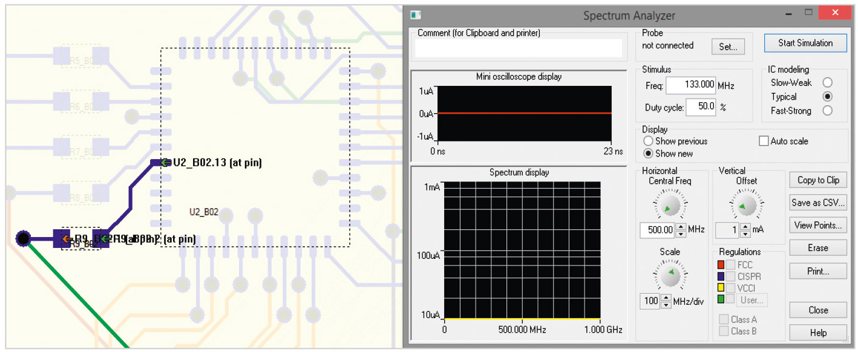The width and height of the screenshot is (858, 352).
Task: Click the User... regulation button
Action: click(752, 299)
